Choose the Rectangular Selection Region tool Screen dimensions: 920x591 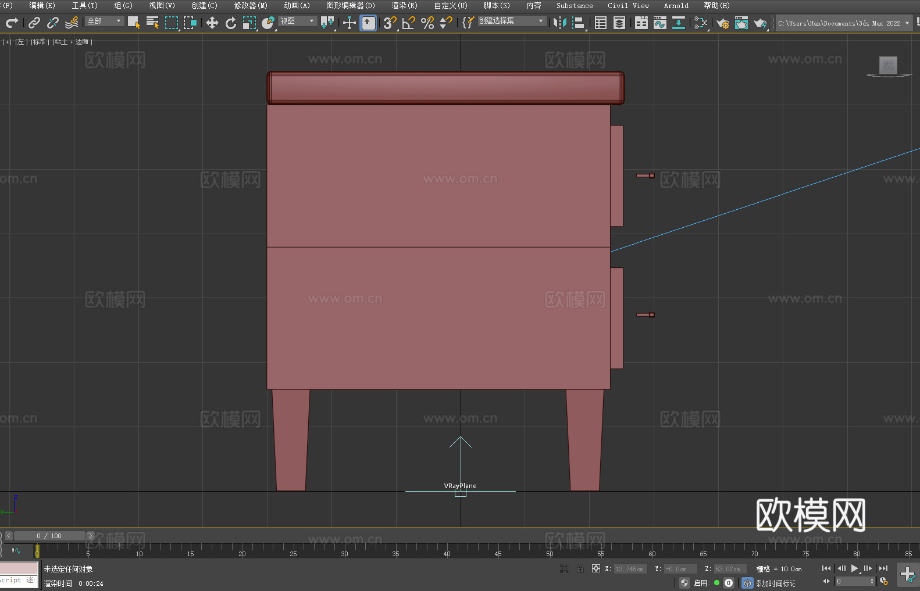[172, 23]
